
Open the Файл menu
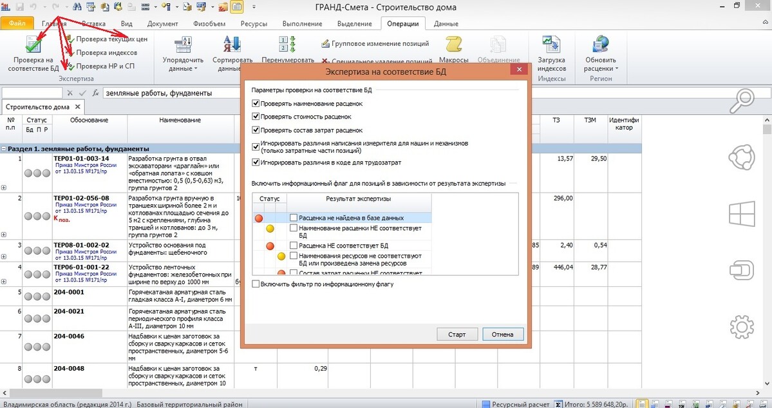(x=17, y=23)
